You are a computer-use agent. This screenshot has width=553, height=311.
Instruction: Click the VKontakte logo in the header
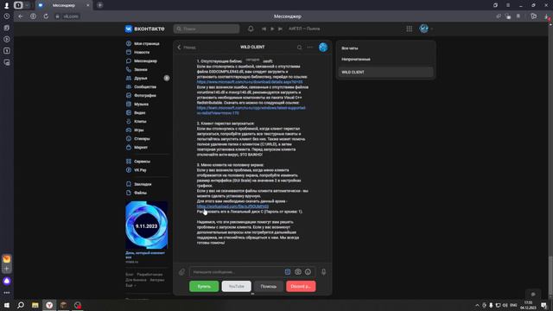click(x=144, y=29)
